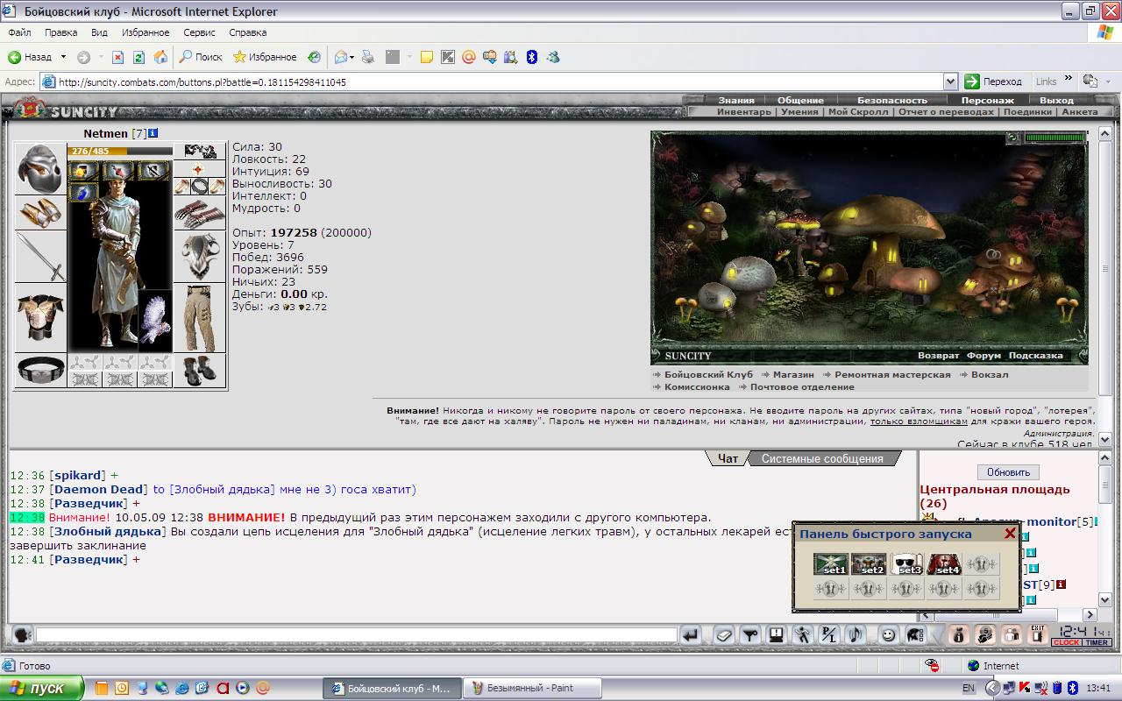This screenshot has width=1122, height=701.
Task: Click the head icon left of chat input
Action: tap(21, 635)
